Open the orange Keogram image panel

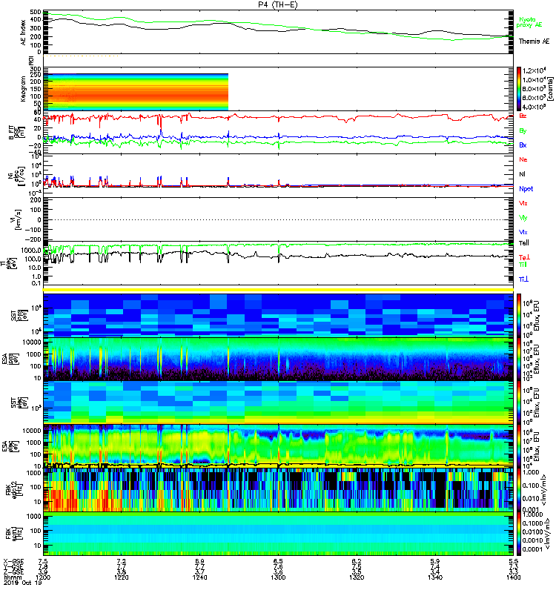pos(136,92)
